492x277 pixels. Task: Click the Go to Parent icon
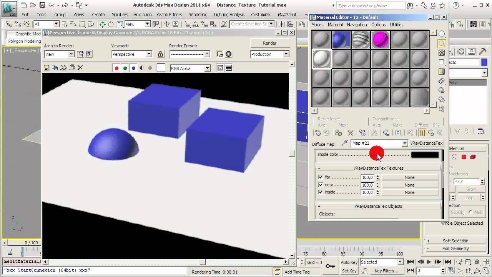click(x=431, y=133)
